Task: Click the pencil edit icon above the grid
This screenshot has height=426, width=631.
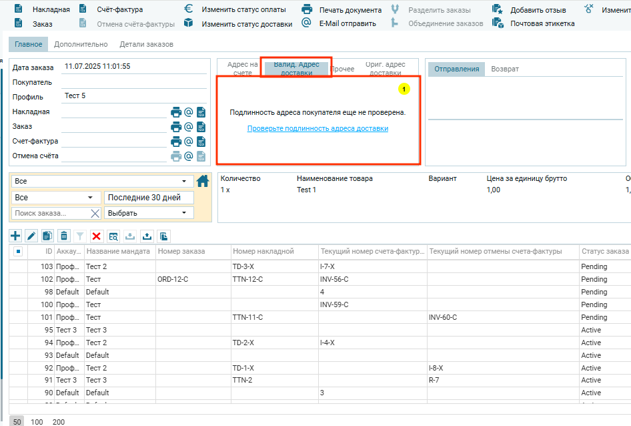Action: pos(31,236)
